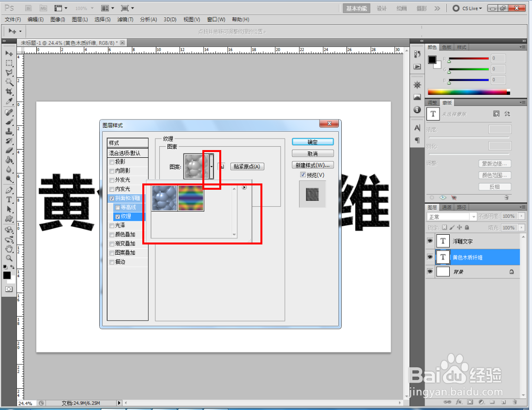Select the Paint Bucket tool

pyautogui.click(x=9, y=160)
